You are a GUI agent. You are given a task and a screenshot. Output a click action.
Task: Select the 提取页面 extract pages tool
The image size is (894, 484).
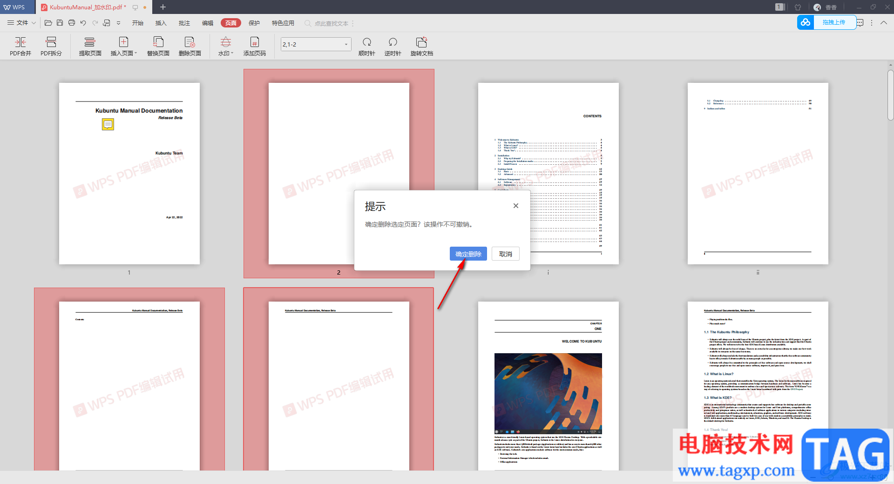90,47
